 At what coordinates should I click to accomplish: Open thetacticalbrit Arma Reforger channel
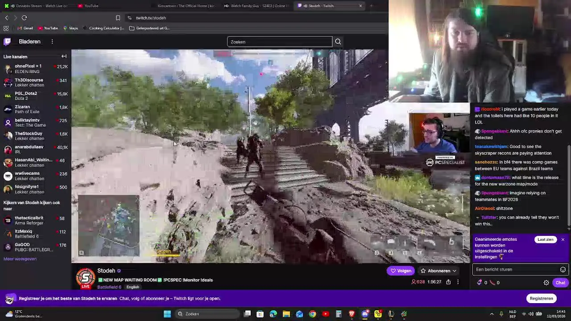pos(36,220)
